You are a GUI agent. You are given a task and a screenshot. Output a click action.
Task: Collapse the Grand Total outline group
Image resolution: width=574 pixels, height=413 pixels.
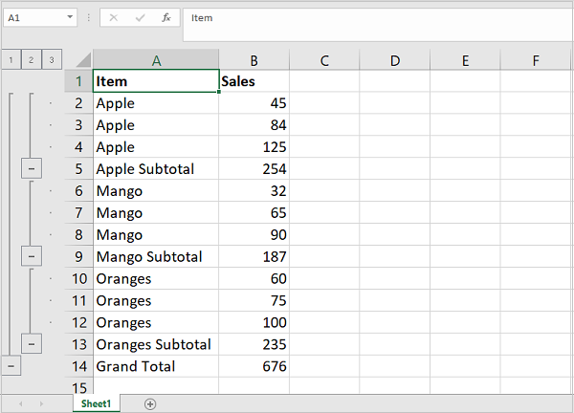pos(11,366)
